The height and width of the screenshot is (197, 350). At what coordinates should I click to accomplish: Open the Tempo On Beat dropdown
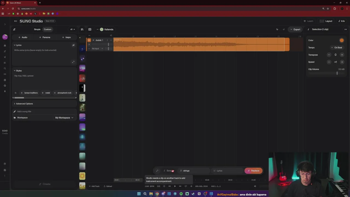pyautogui.click(x=337, y=48)
